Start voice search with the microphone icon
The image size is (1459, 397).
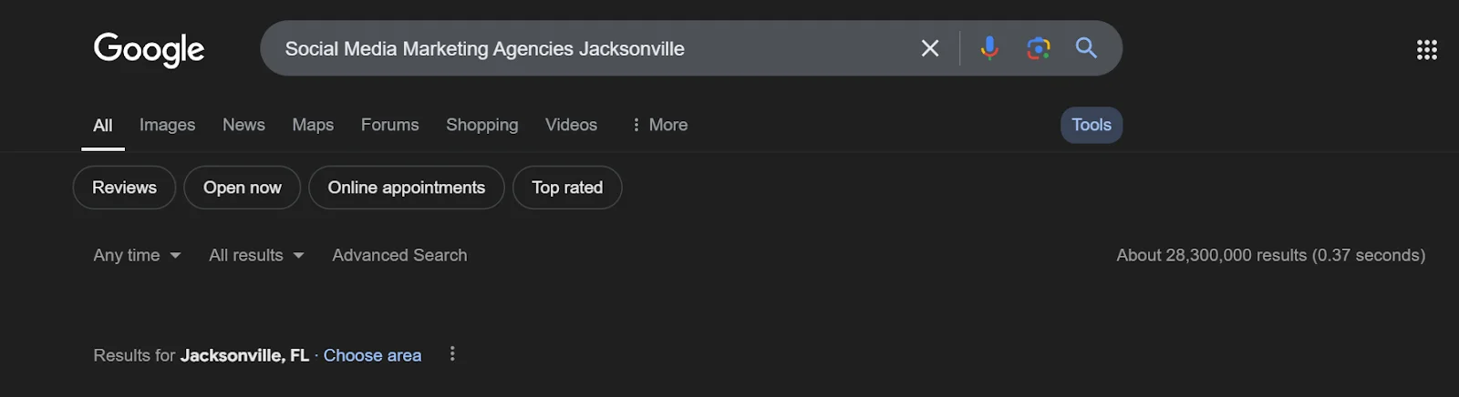click(989, 48)
